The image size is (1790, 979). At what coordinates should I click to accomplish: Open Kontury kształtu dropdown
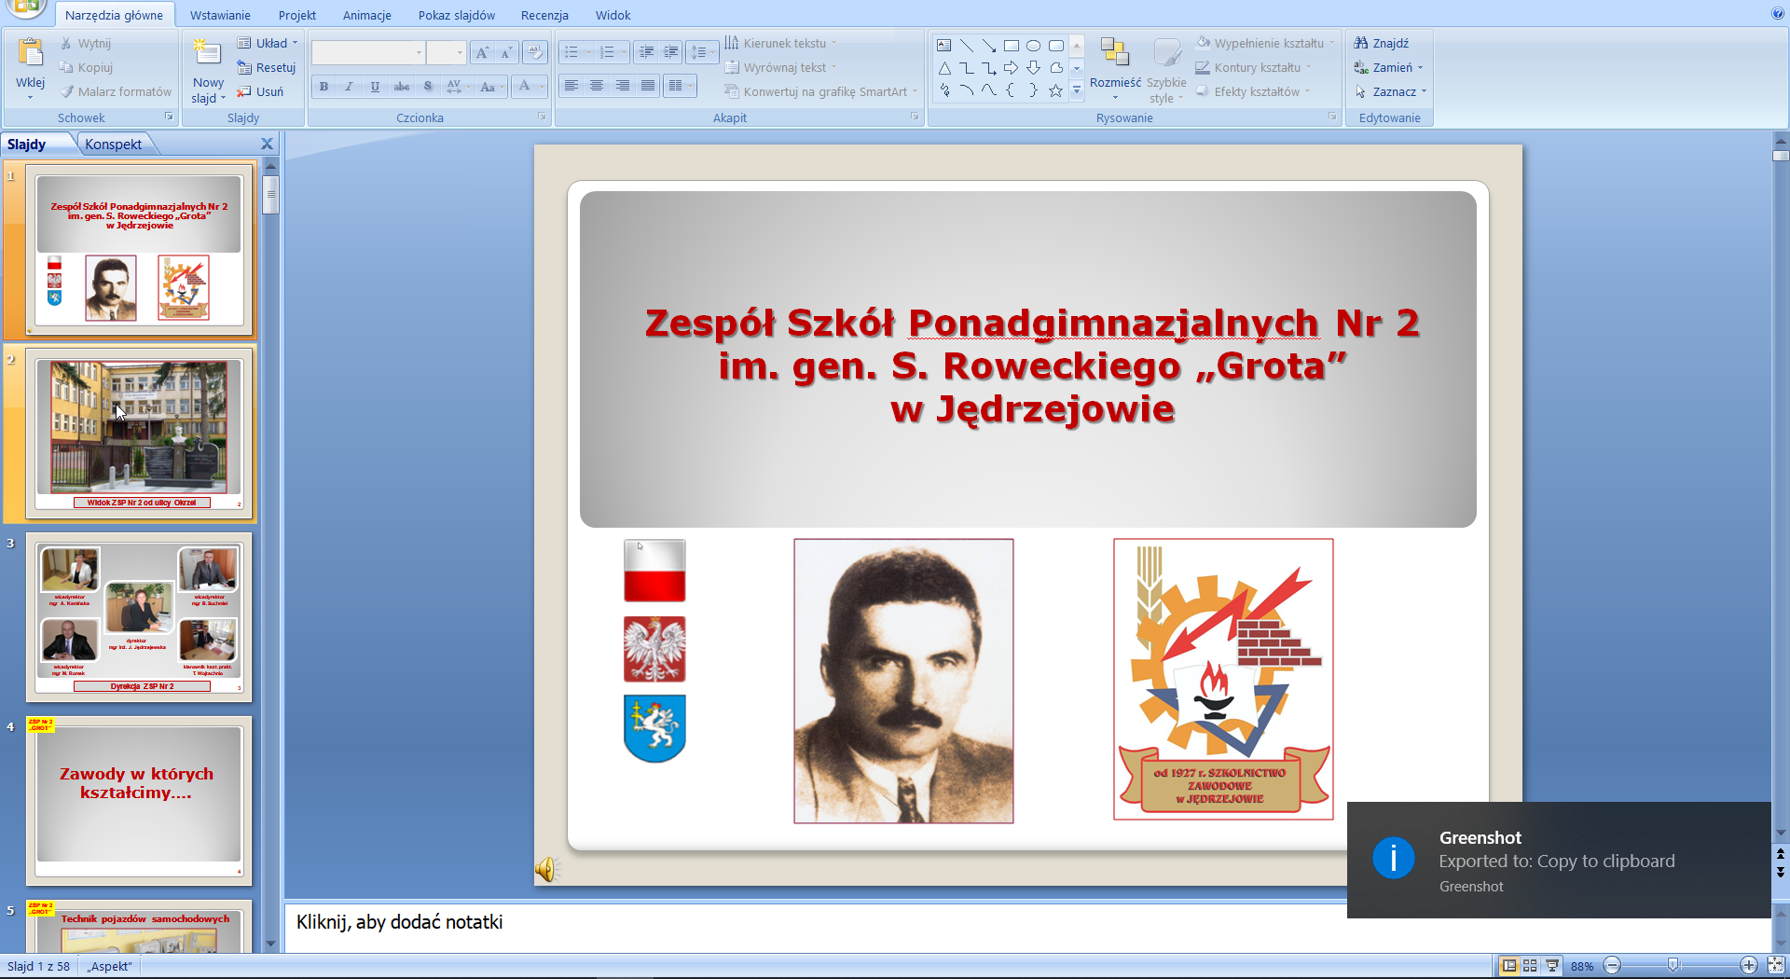pyautogui.click(x=1254, y=67)
